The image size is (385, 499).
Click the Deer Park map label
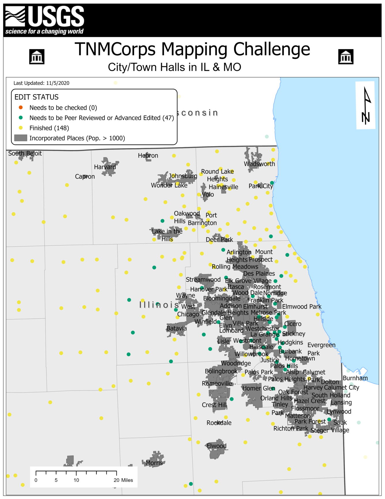[x=219, y=240]
